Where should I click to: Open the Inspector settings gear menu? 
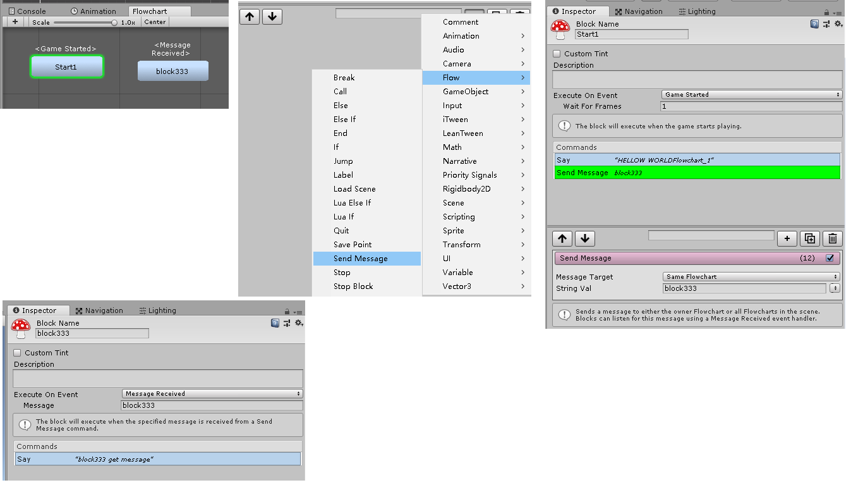838,23
